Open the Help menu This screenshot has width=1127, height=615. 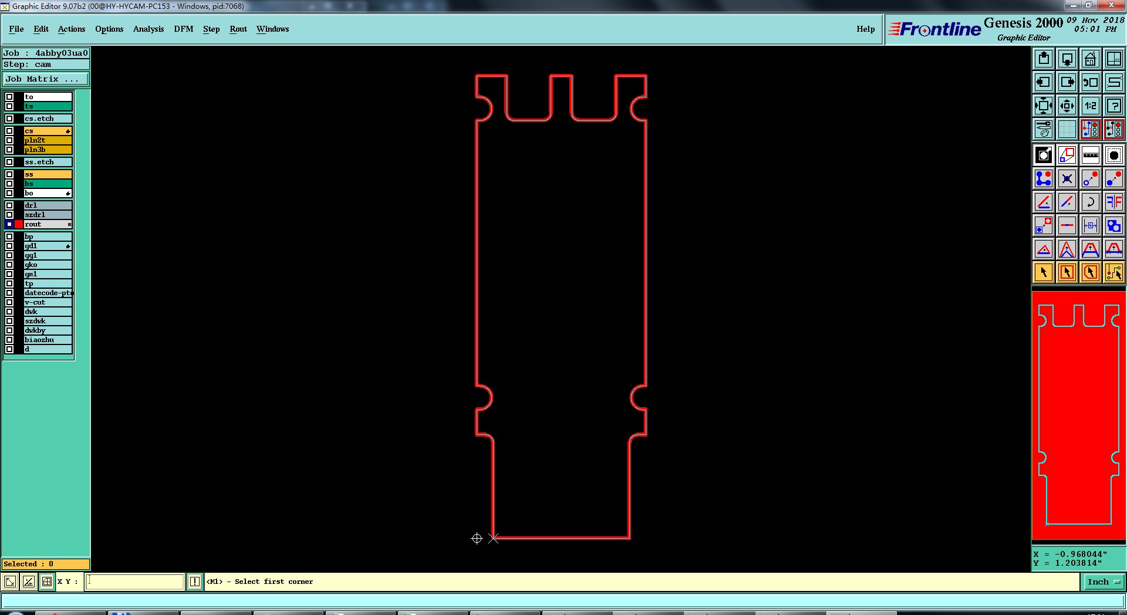(866, 29)
